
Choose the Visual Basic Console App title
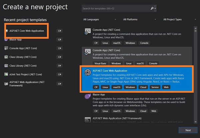106,50
